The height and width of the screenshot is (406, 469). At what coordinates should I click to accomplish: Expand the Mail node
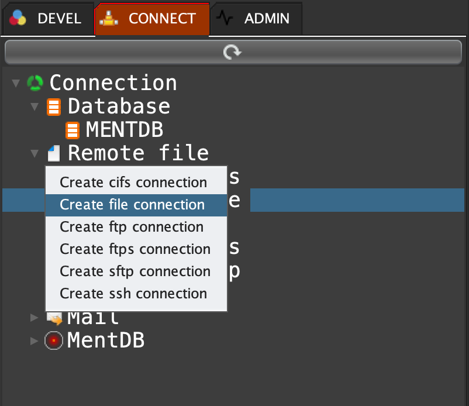click(35, 318)
